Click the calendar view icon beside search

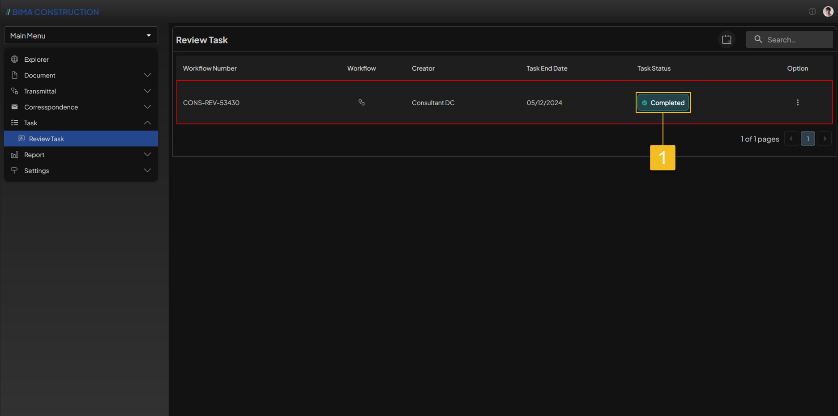[x=727, y=40]
